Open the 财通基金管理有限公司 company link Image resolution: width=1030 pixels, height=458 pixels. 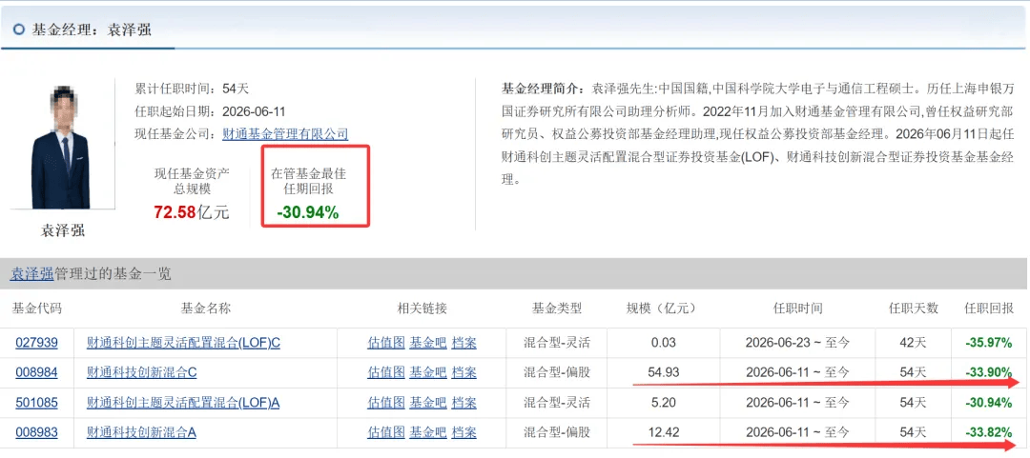coord(285,134)
